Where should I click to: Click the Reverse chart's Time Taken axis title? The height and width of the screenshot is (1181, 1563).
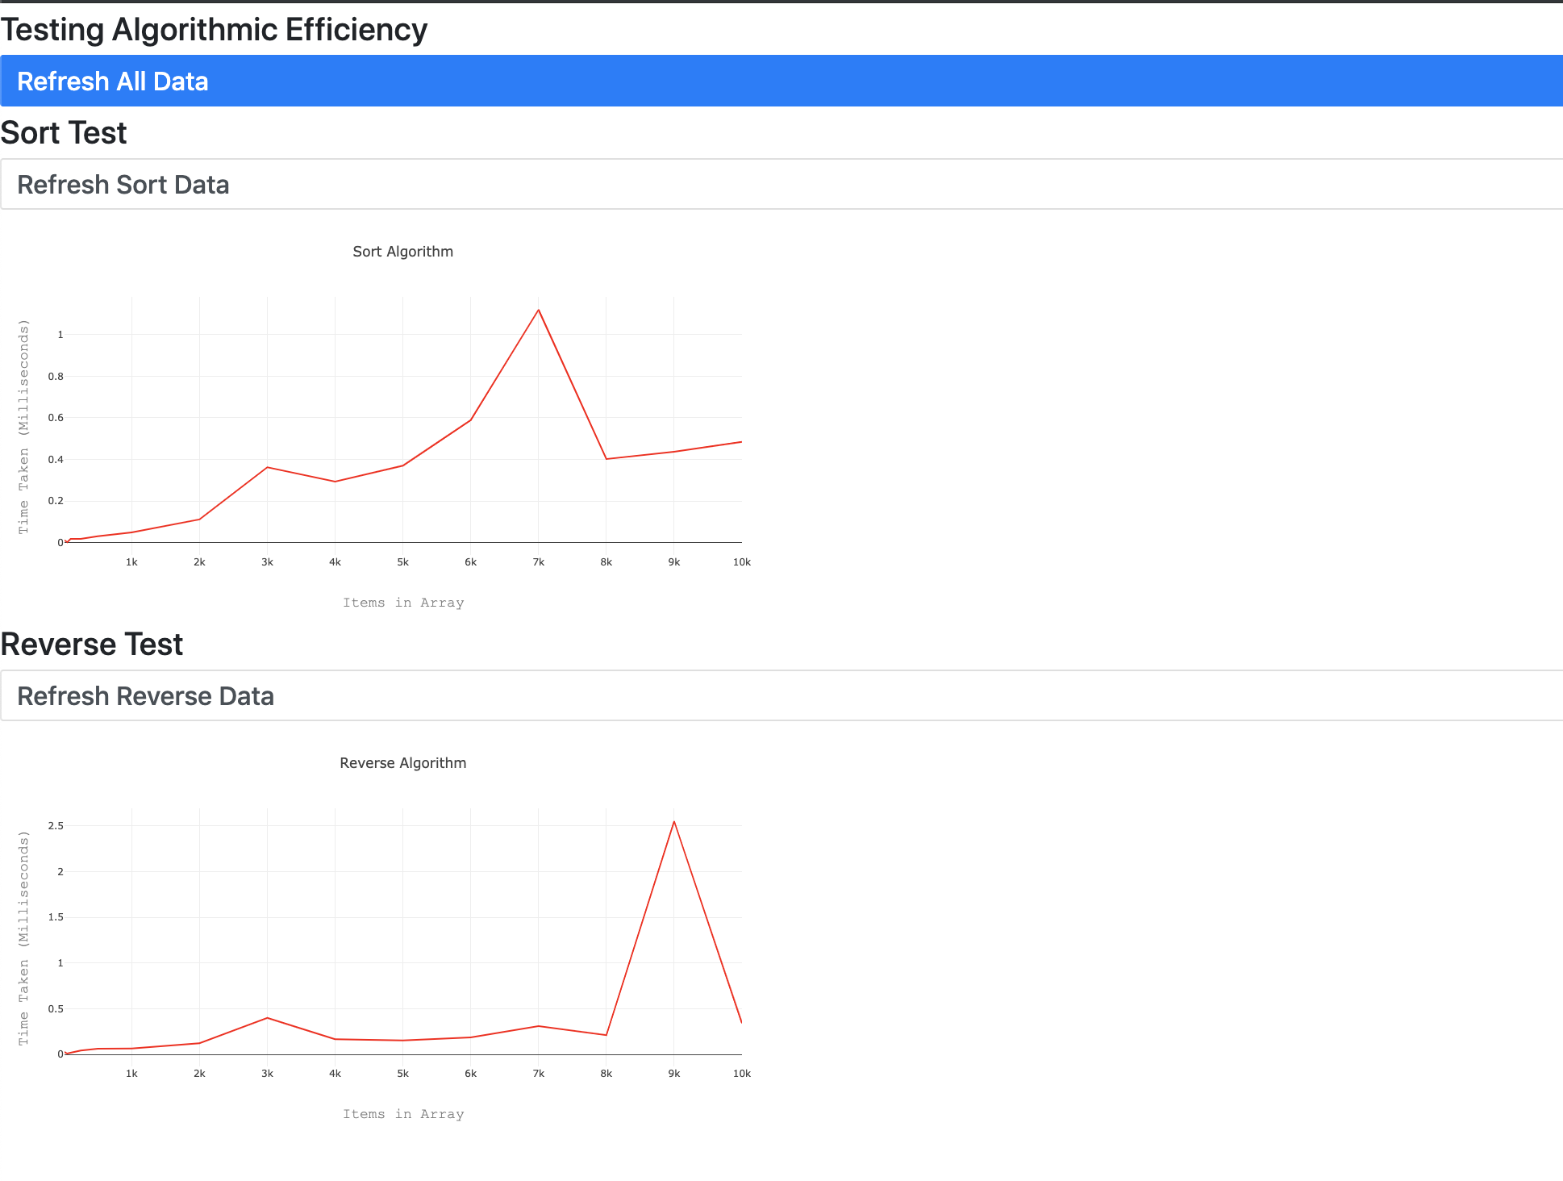[x=23, y=938]
